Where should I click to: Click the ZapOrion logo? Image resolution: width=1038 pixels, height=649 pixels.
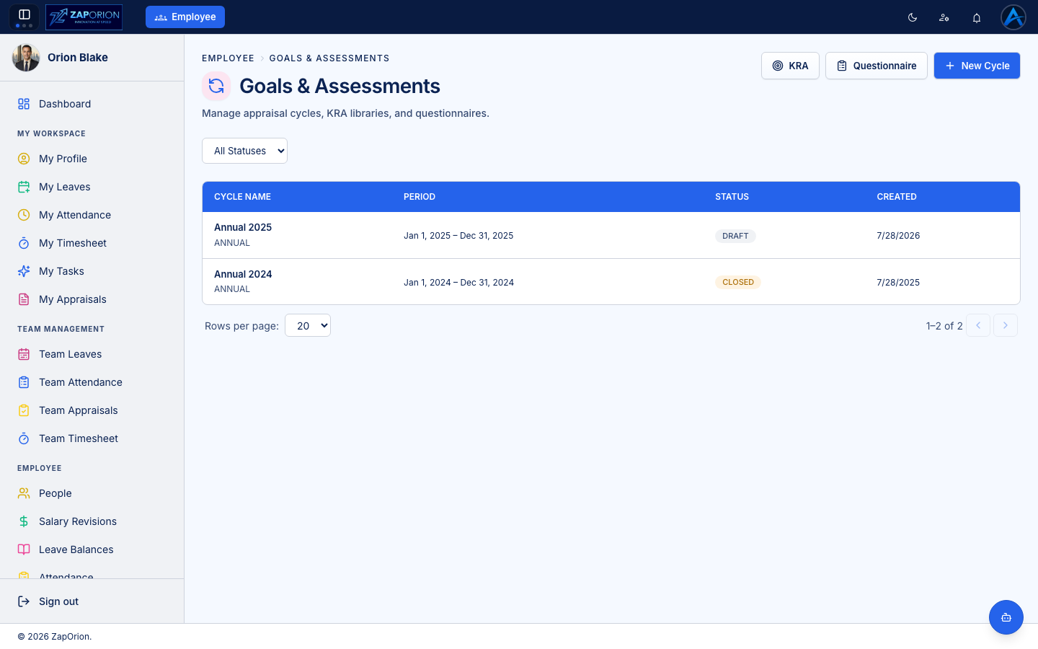pyautogui.click(x=84, y=17)
